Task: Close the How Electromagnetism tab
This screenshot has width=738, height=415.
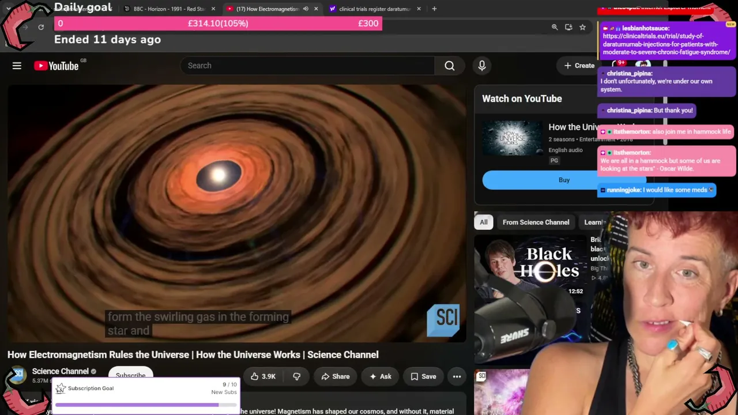Action: (316, 9)
